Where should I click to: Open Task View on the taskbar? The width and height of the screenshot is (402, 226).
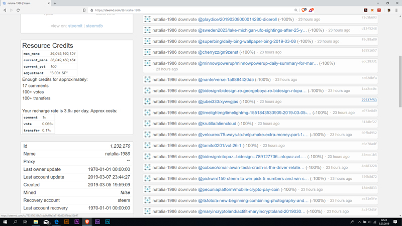pos(25,221)
